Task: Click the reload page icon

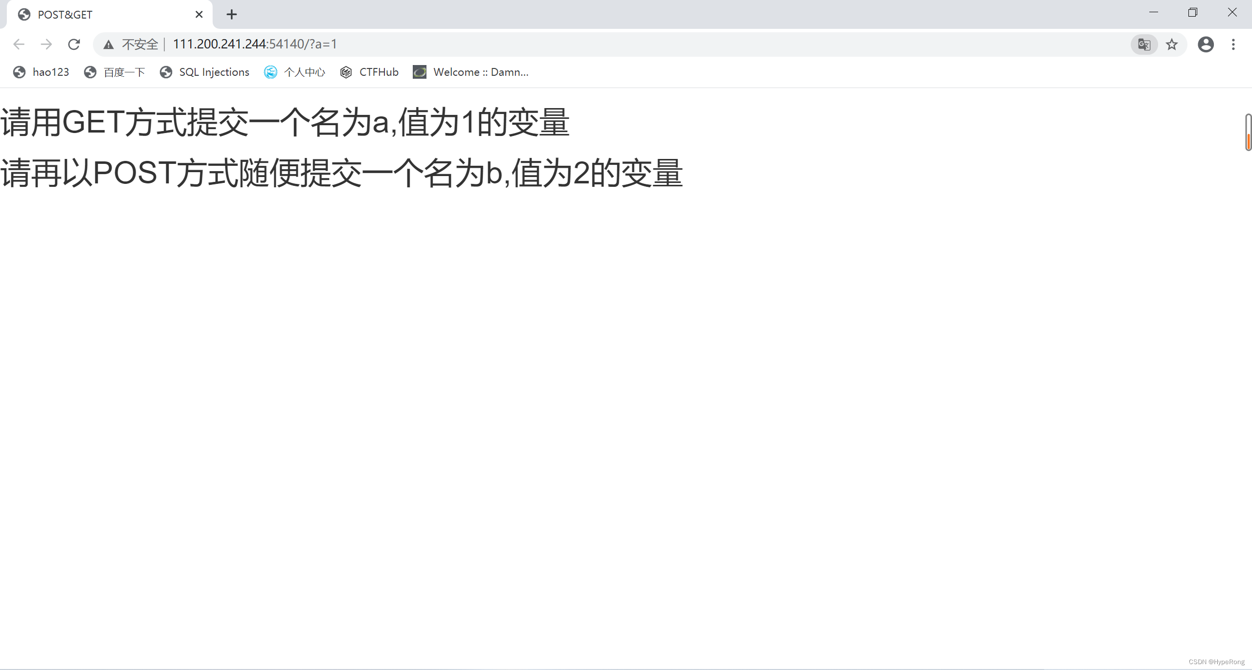Action: click(74, 44)
